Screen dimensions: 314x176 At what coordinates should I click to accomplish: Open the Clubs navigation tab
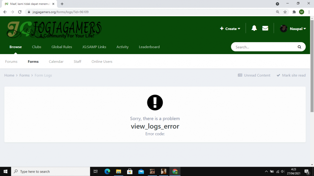pyautogui.click(x=37, y=47)
